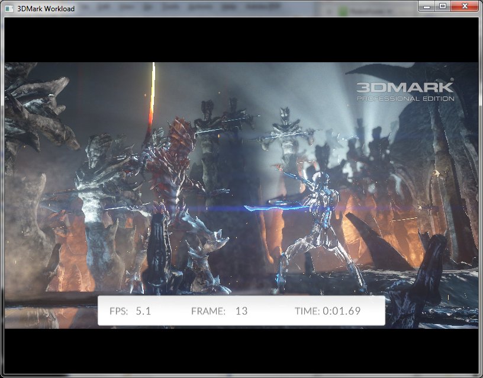Click the background statue with outstretched arms
Screen dimensions: 483x378
284,133
